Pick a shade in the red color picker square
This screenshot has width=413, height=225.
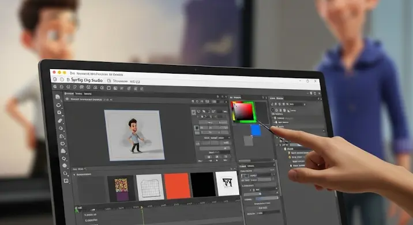coord(243,112)
